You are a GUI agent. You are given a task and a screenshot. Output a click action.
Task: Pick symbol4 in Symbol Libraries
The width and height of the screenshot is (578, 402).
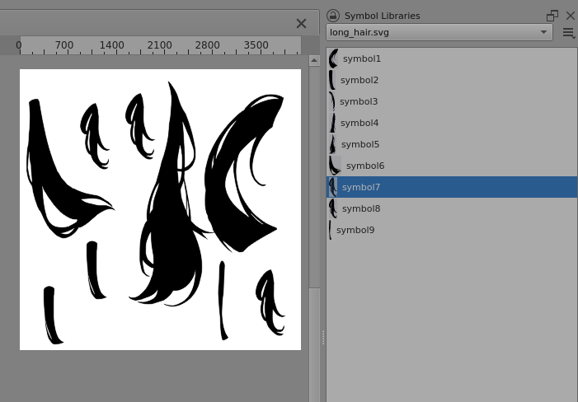point(359,123)
